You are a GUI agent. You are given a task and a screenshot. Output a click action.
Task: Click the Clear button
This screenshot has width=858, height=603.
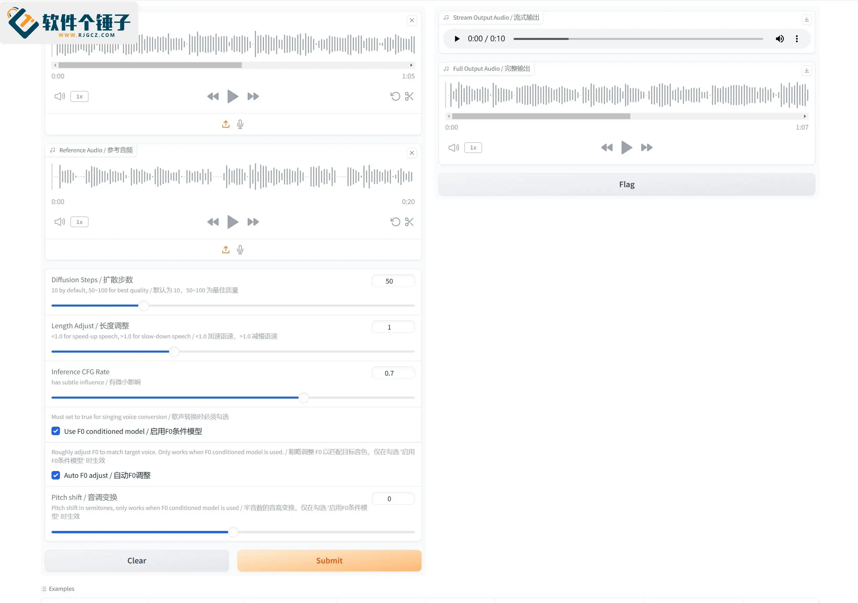pyautogui.click(x=137, y=560)
